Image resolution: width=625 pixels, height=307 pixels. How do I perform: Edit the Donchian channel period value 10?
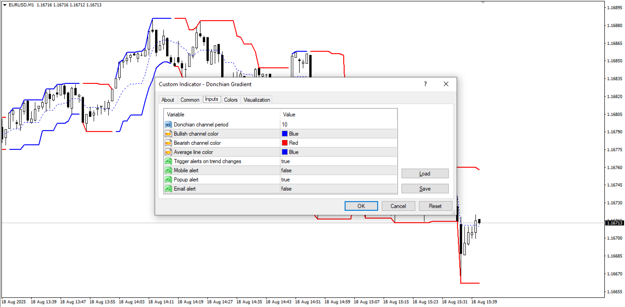point(339,125)
